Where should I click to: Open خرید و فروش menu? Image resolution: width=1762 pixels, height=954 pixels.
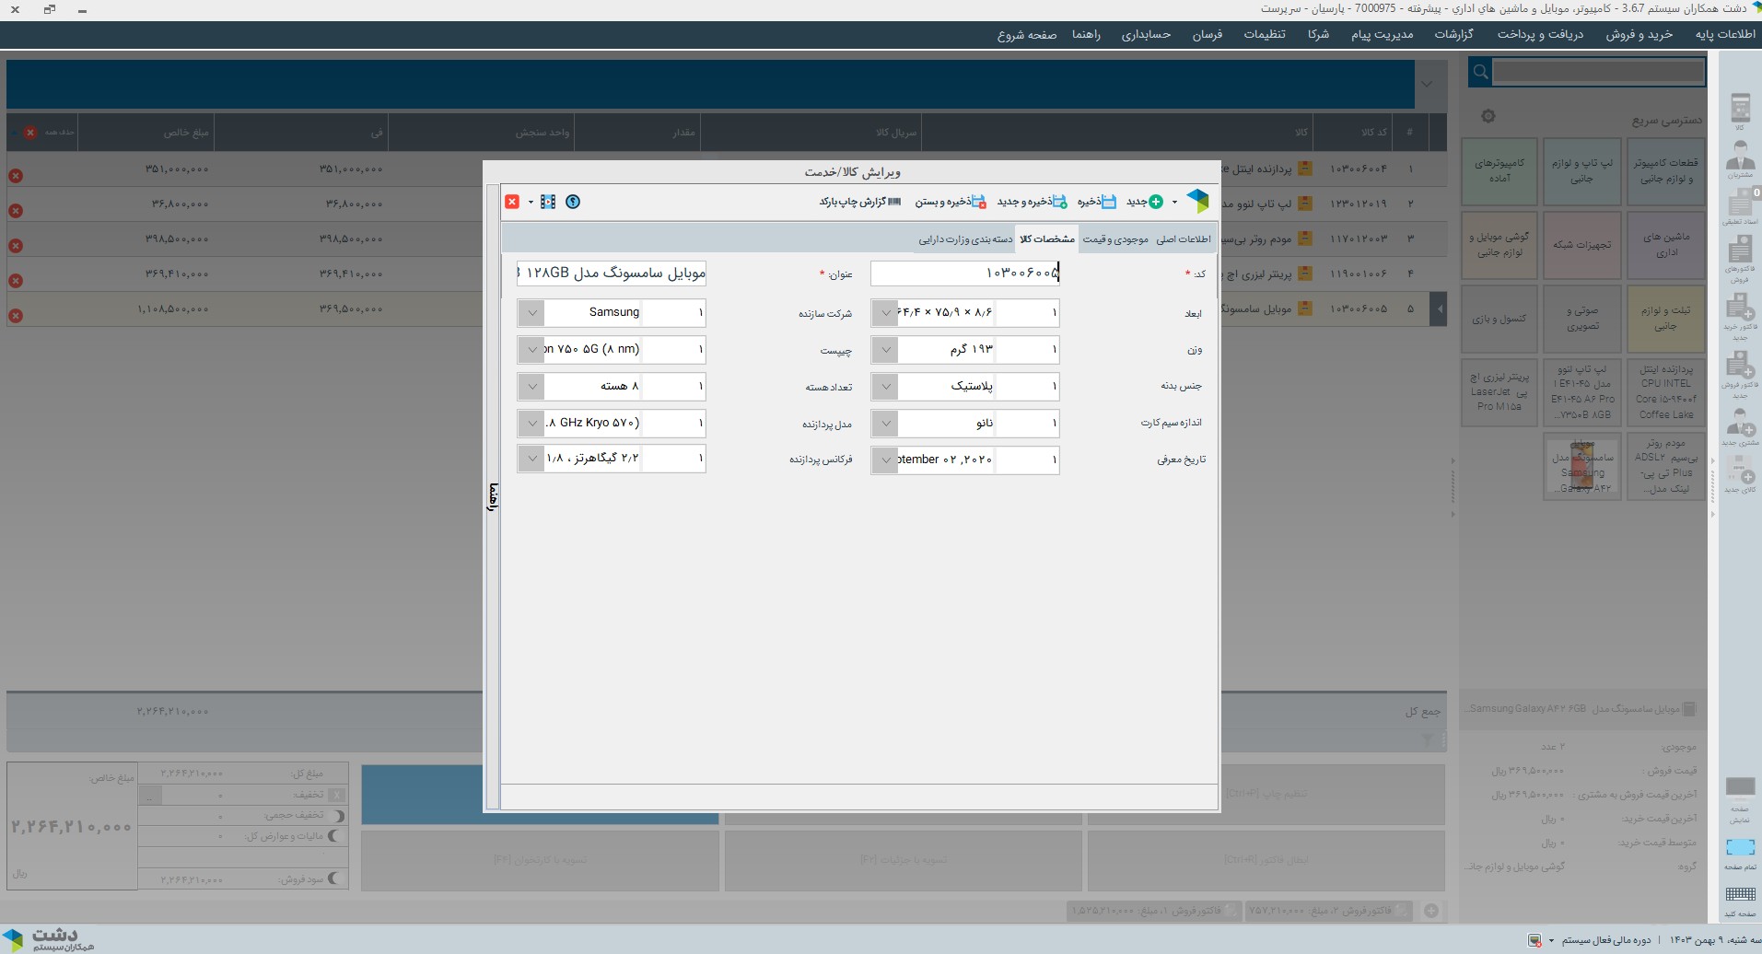[x=1639, y=34]
